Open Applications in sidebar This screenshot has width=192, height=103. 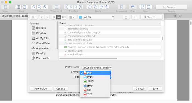point(41,48)
